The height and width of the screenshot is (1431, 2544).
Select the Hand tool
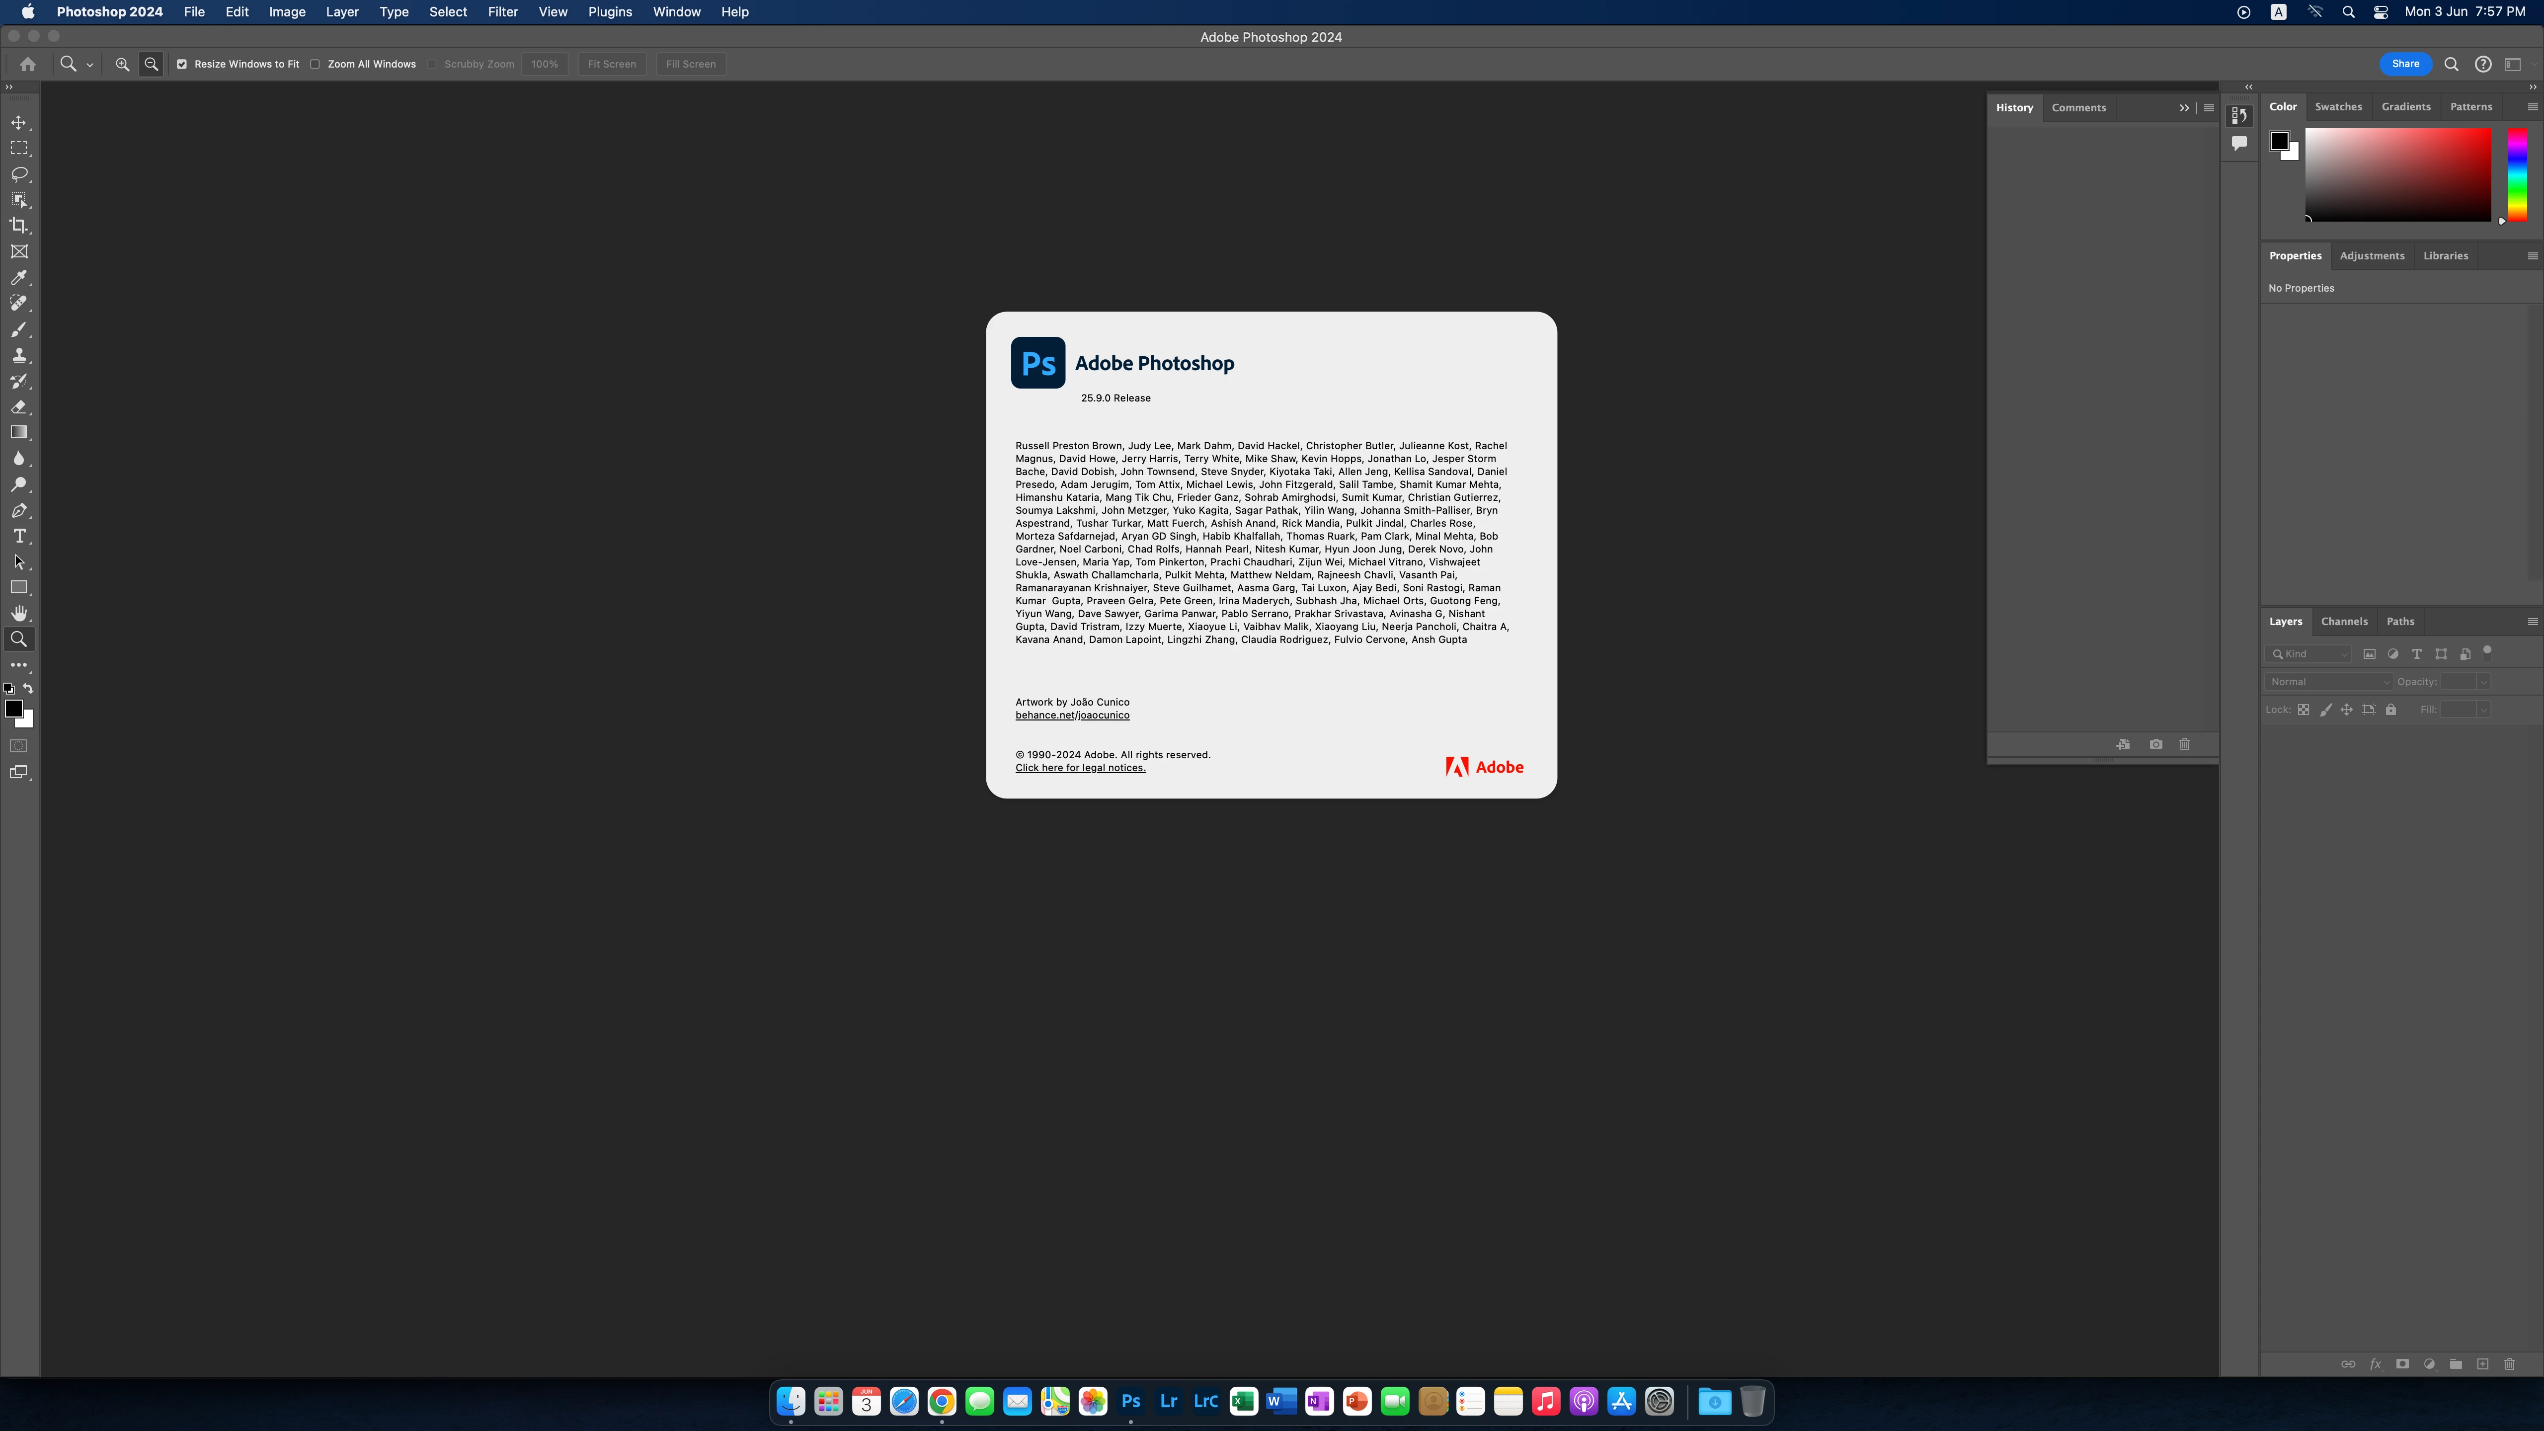[x=19, y=613]
